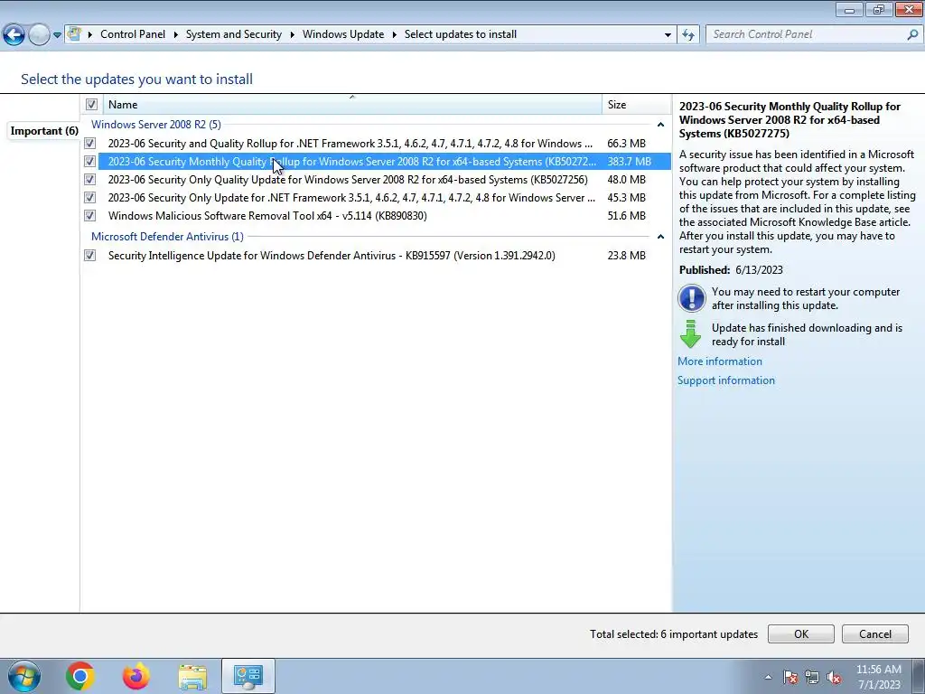This screenshot has height=694, width=925.
Task: Open the More information link
Action: [720, 361]
